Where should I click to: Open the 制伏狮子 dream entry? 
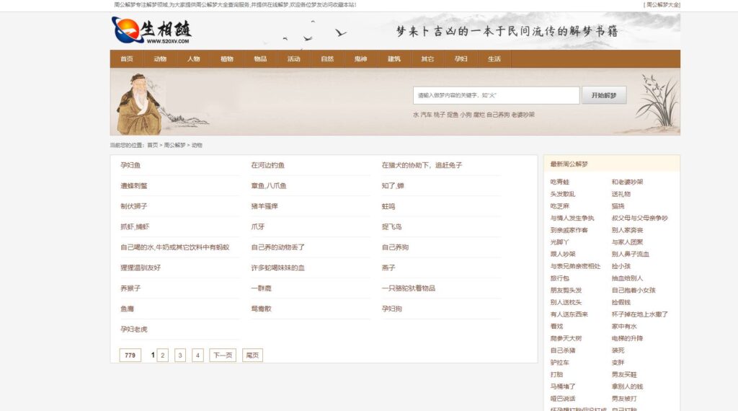coord(133,206)
